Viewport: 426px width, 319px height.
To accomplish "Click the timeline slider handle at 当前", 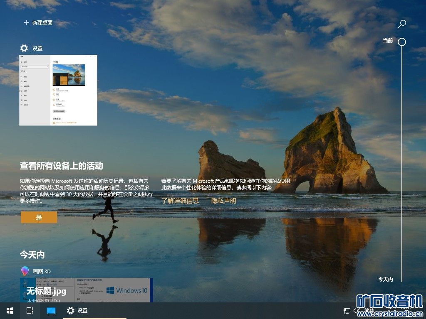I will pos(401,42).
